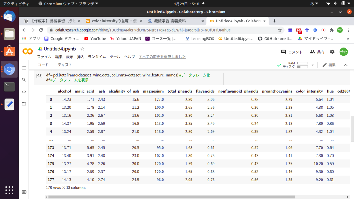Open the code snippets sidebar icon
Viewport: 354px width, 199px height.
point(24,92)
